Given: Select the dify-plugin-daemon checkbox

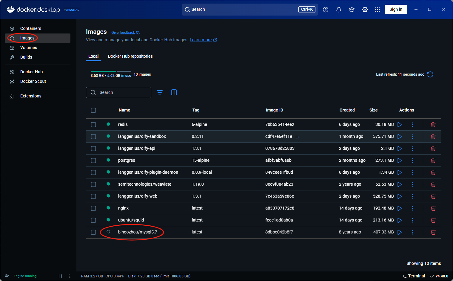Looking at the screenshot, I should (93, 172).
